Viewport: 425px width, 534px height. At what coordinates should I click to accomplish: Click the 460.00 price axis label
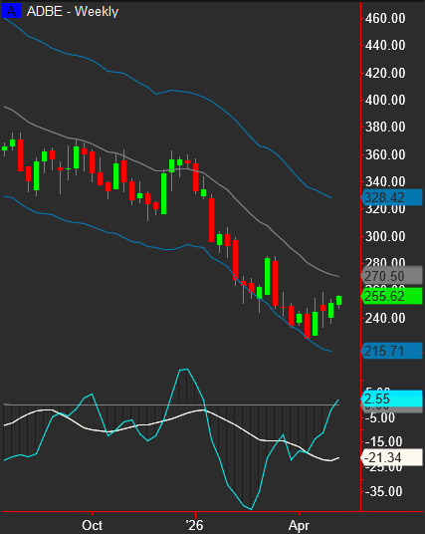pyautogui.click(x=385, y=18)
